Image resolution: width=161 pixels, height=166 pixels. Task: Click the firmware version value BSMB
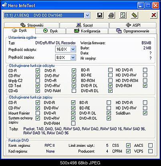tap(147, 43)
